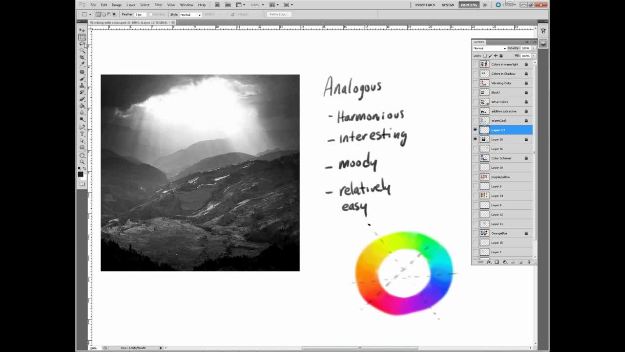Select the Lasso tool
625x352 pixels.
click(82, 44)
